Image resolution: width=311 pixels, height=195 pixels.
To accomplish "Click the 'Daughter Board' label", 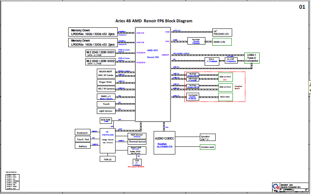I will click(238, 87).
